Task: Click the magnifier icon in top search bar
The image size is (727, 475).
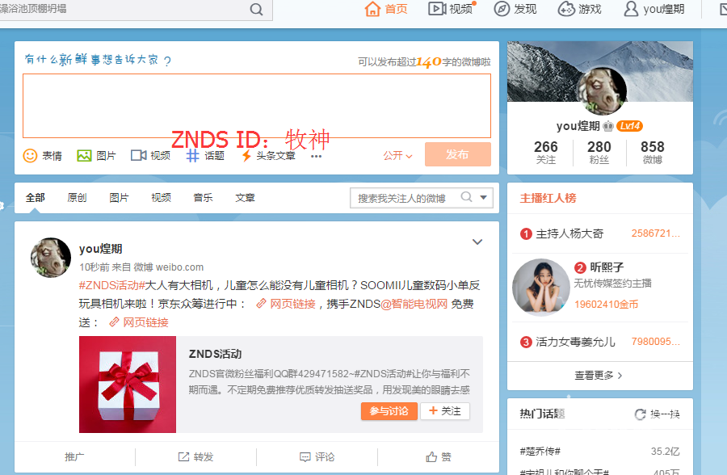Action: tap(256, 10)
